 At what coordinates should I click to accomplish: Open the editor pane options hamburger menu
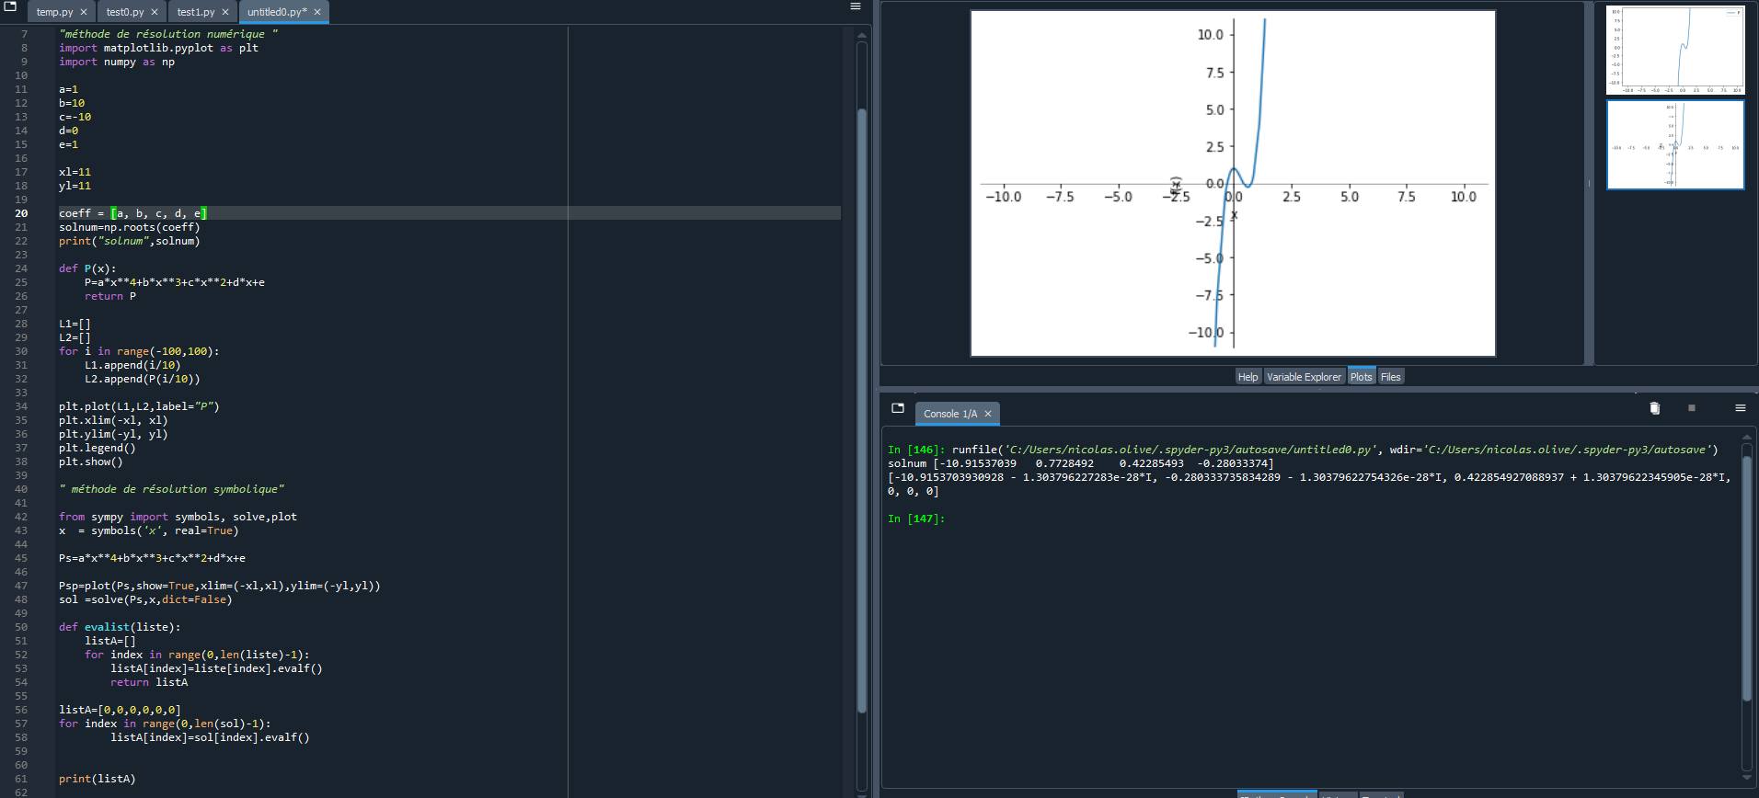(x=855, y=6)
